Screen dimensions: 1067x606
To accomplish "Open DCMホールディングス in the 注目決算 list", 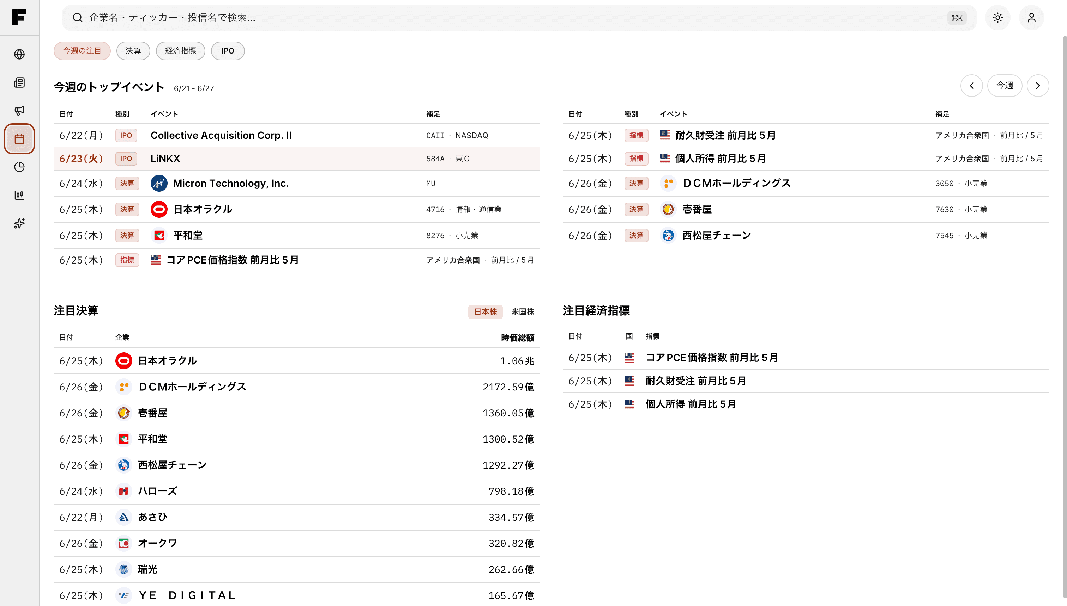I will tap(297, 387).
